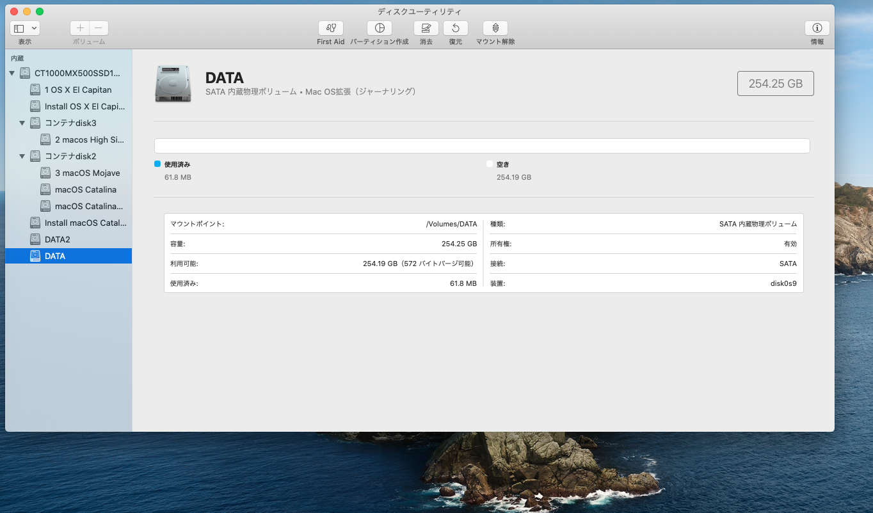Click the disk0s9 device value
This screenshot has width=873, height=513.
(783, 283)
